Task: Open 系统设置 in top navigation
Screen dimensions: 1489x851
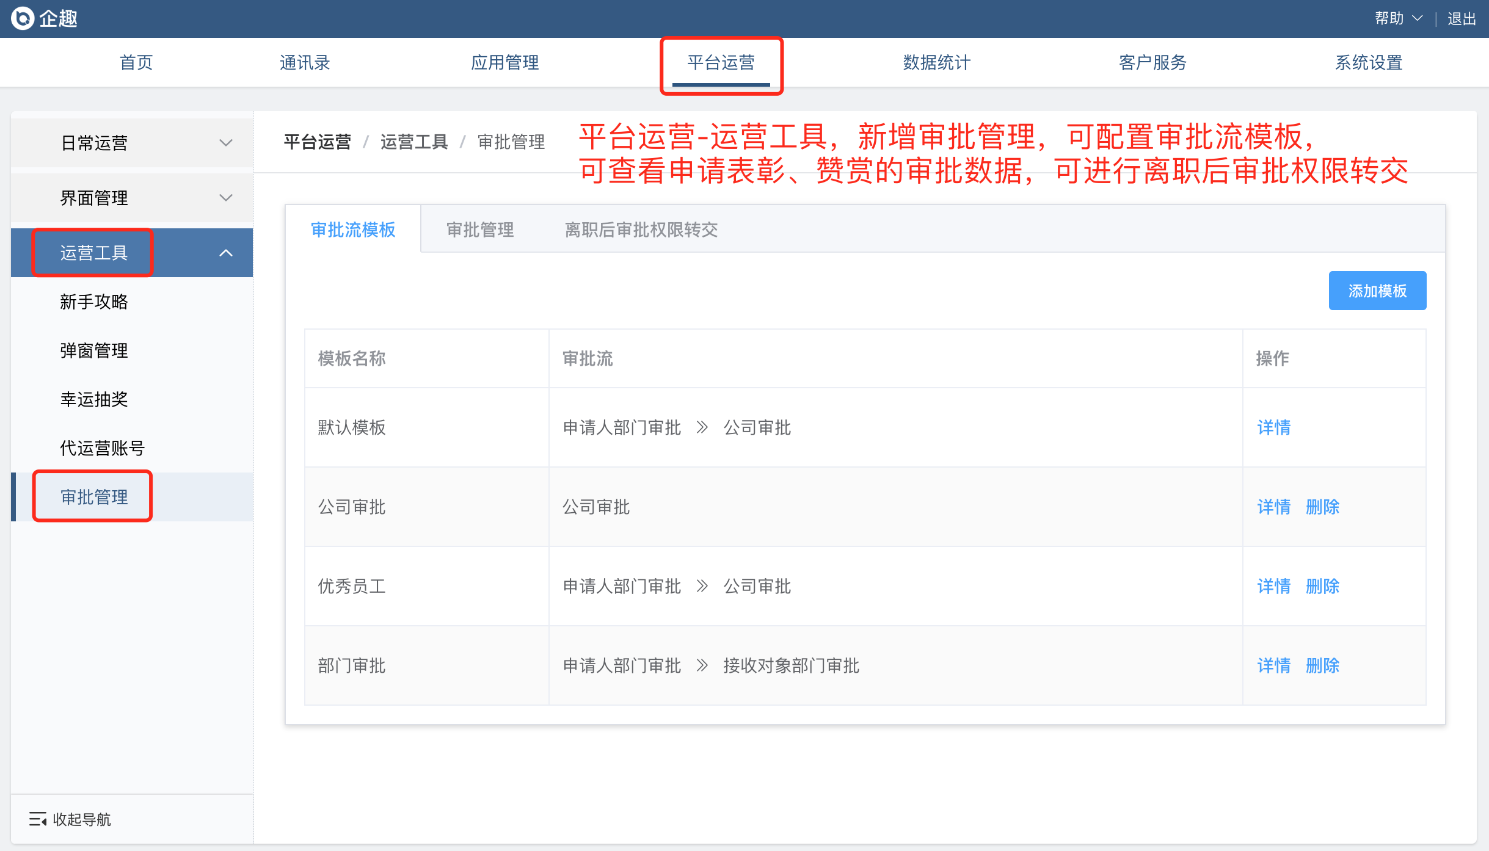Action: pos(1368,62)
